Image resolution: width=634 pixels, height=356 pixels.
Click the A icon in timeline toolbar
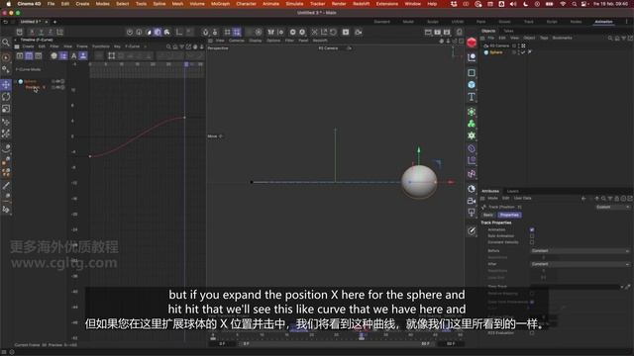coord(74,56)
